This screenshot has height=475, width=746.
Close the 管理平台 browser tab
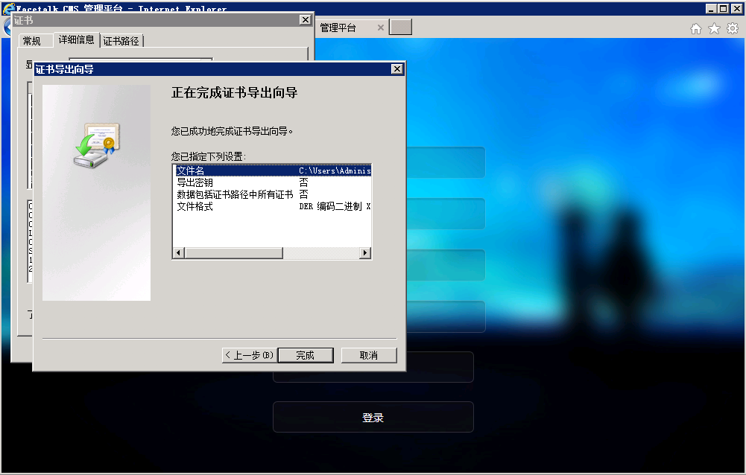pyautogui.click(x=380, y=28)
